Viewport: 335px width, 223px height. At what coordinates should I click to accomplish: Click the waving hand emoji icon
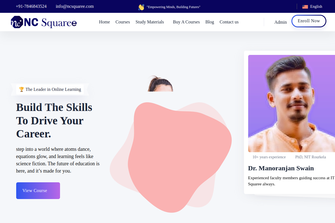141,7
